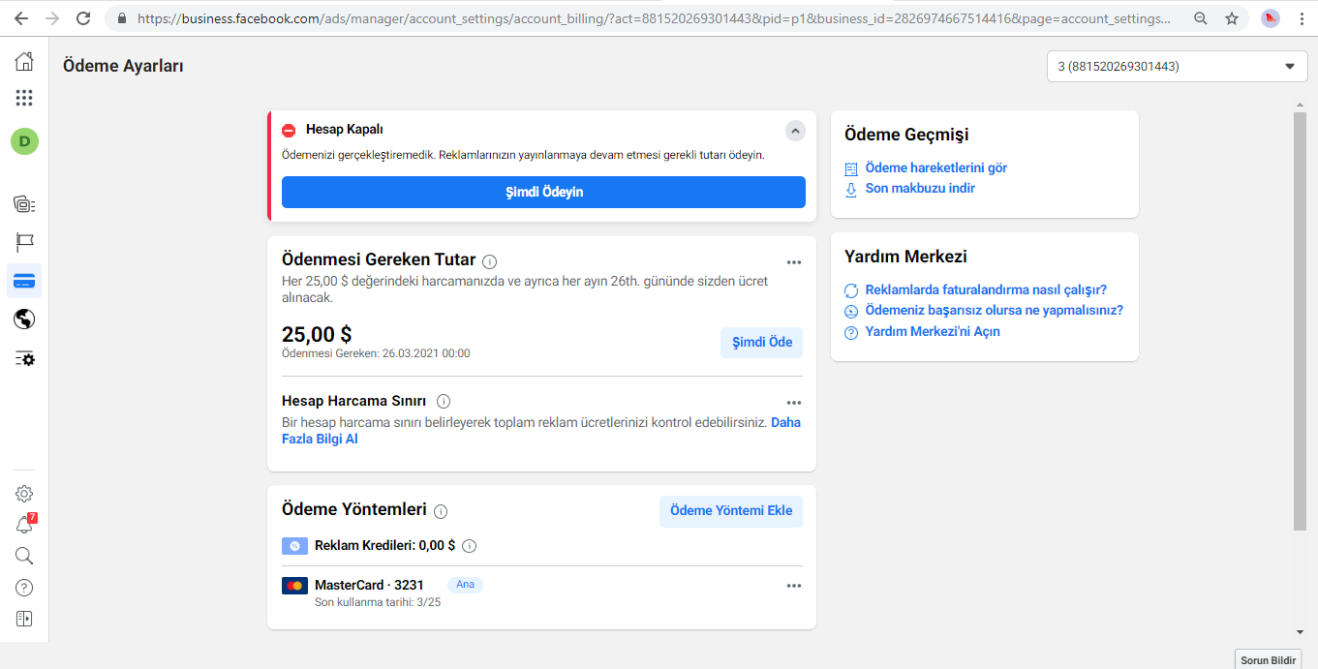Select the billing card icon in sidebar

coord(24,281)
